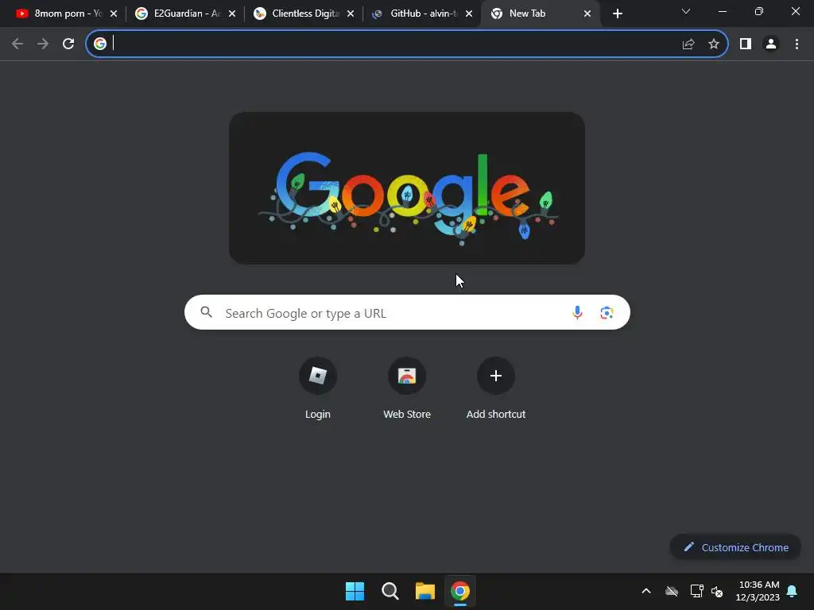
Task: Click the Google icon in address bar
Action: tap(100, 44)
